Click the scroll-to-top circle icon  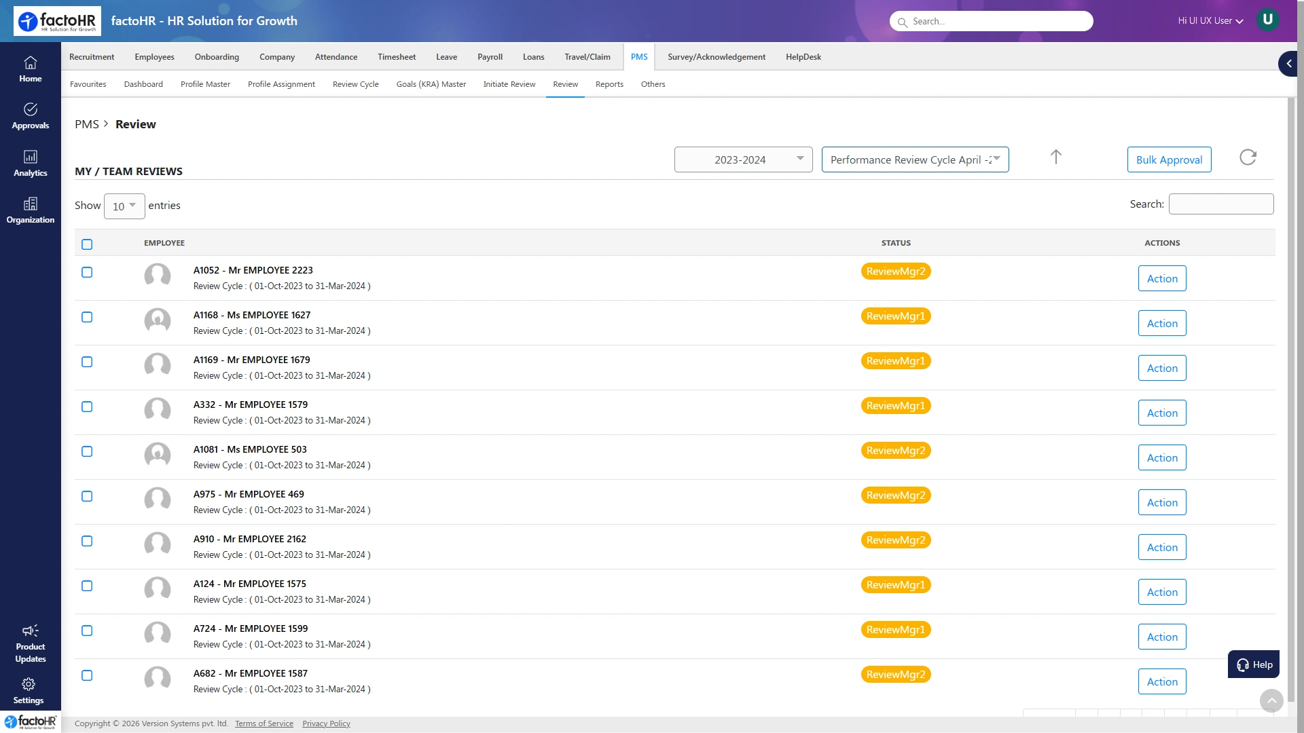coord(1271,700)
